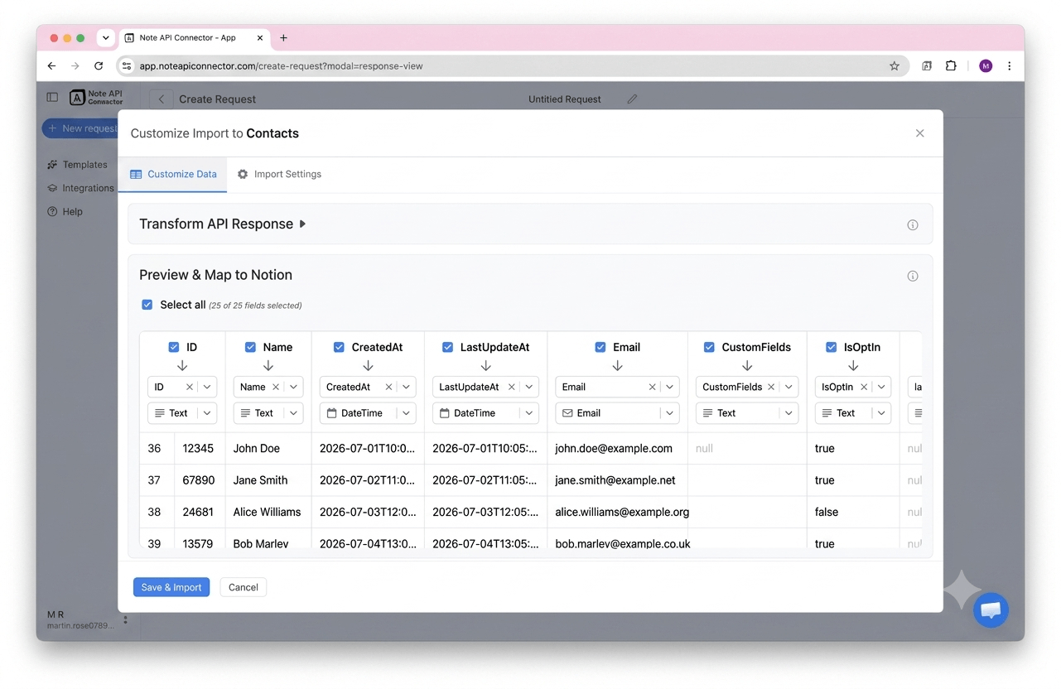Uncheck the Select all checkbox
Image resolution: width=1061 pixels, height=689 pixels.
coord(147,305)
